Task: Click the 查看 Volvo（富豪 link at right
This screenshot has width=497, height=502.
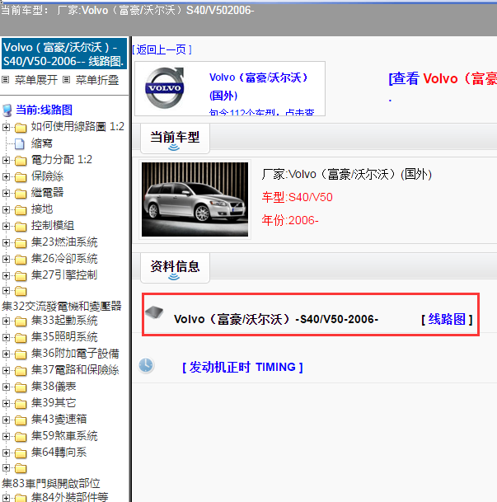Action: 443,79
